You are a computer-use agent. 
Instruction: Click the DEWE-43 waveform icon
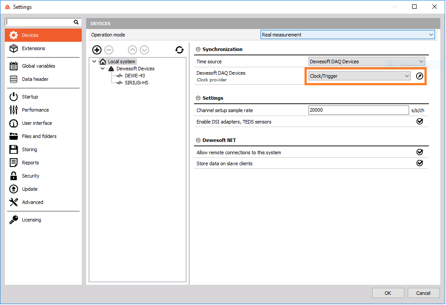[x=120, y=76]
